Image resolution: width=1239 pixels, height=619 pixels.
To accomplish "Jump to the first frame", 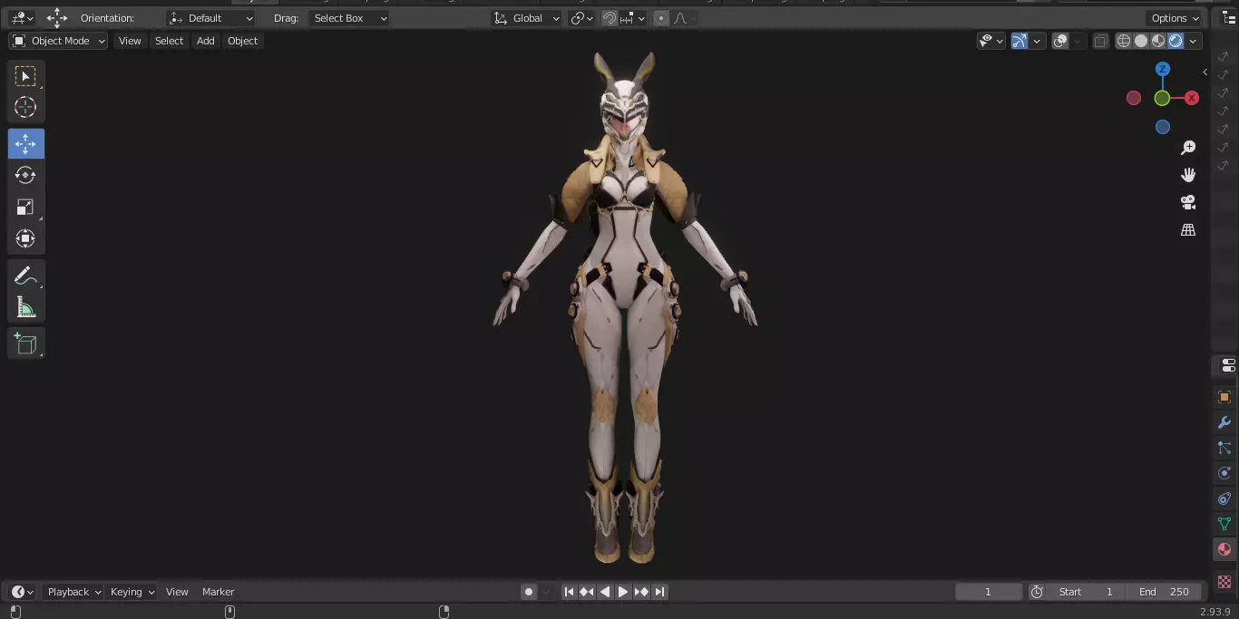I will pos(569,592).
